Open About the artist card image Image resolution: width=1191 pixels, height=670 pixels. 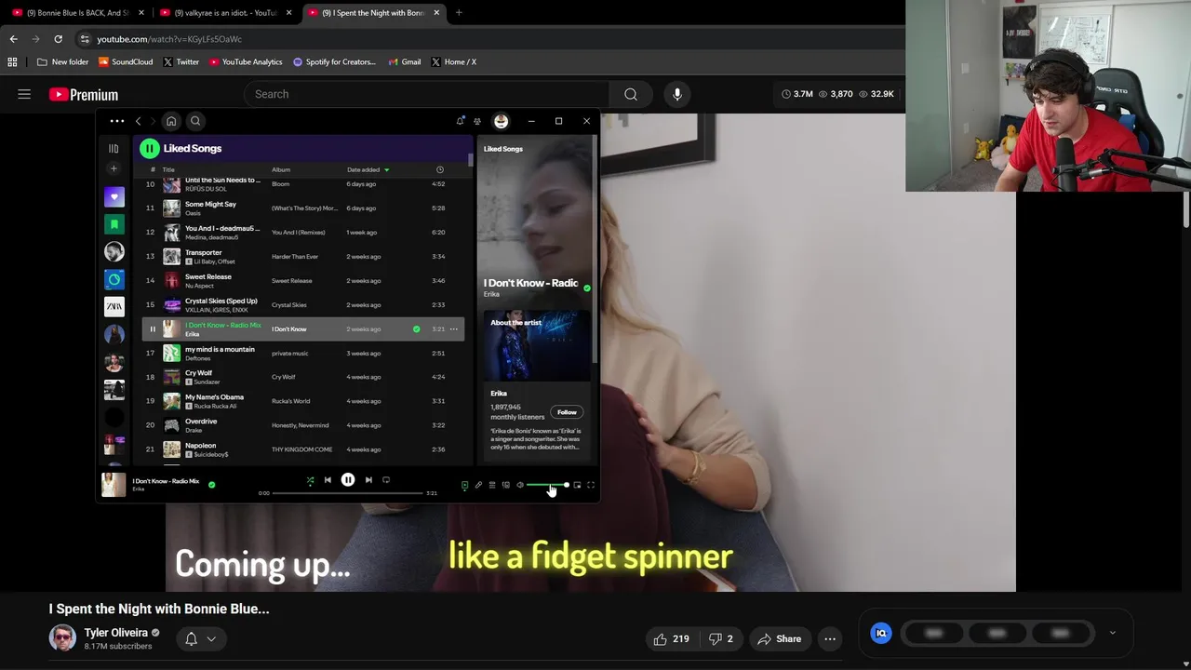(537, 345)
